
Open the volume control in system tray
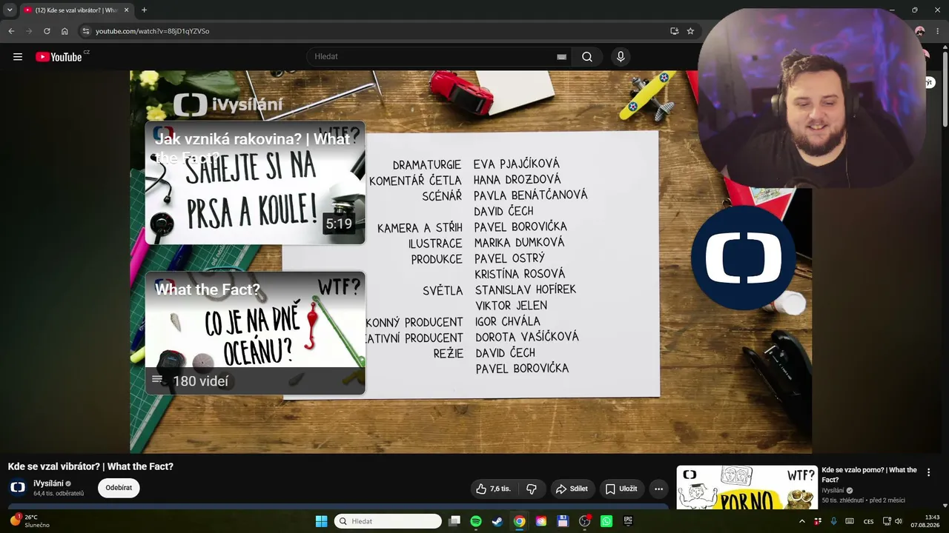pos(898,521)
